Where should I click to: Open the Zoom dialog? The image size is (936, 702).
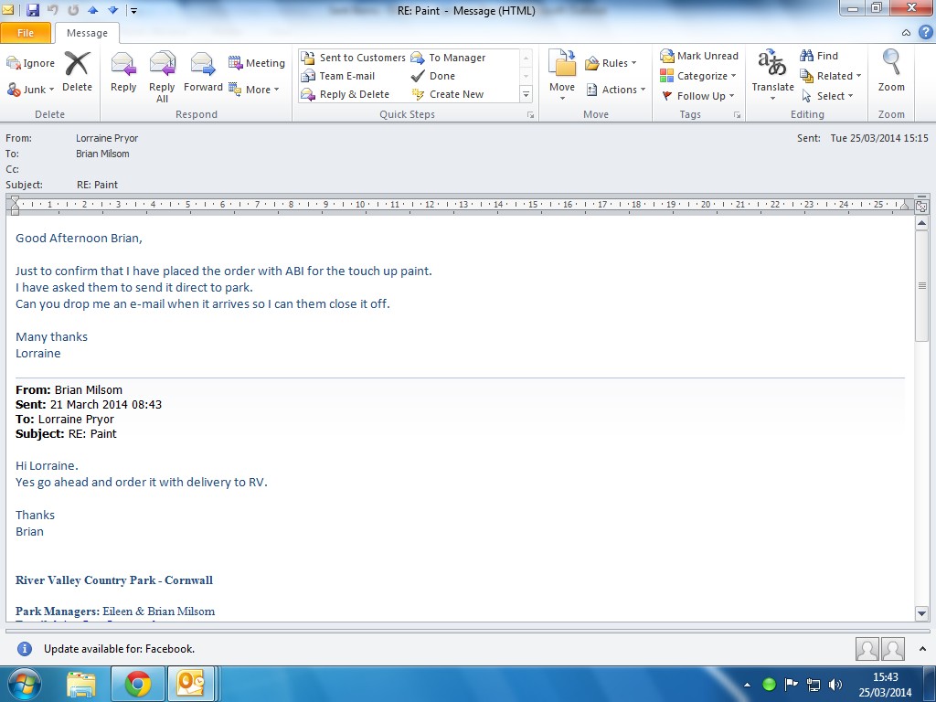[891, 70]
